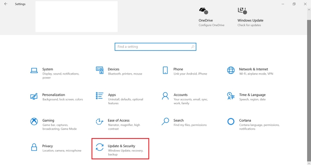
Task: Open the Privacy label
Action: pyautogui.click(x=47, y=146)
